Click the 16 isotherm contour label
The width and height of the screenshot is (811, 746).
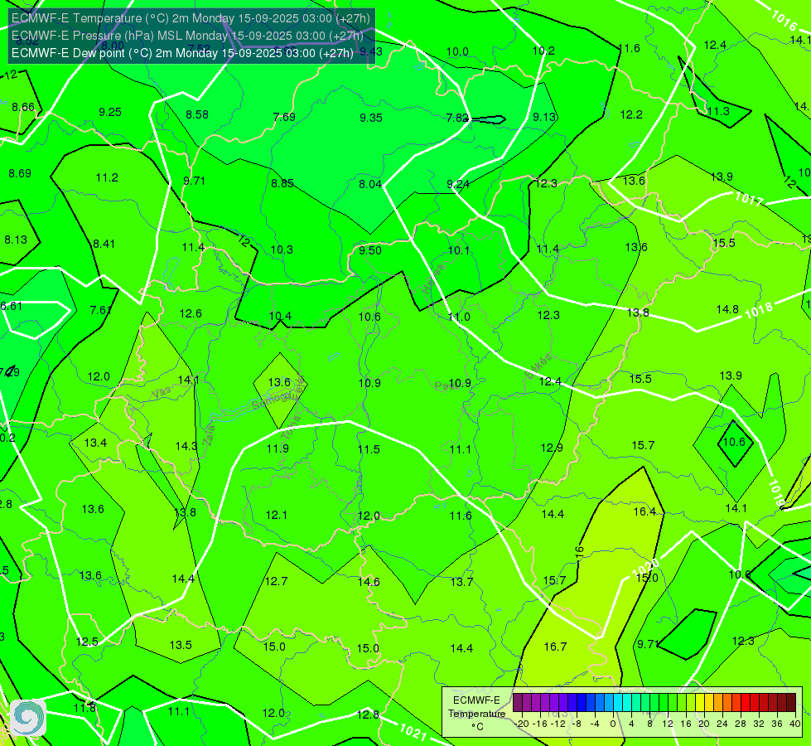[x=580, y=552]
